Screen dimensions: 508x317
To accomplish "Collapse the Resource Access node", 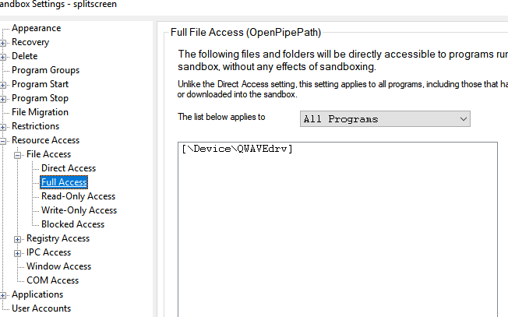I will coord(4,140).
